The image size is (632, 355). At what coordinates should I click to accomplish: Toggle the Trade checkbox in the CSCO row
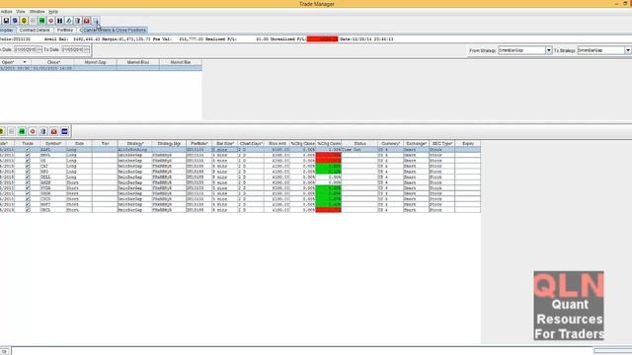point(28,199)
